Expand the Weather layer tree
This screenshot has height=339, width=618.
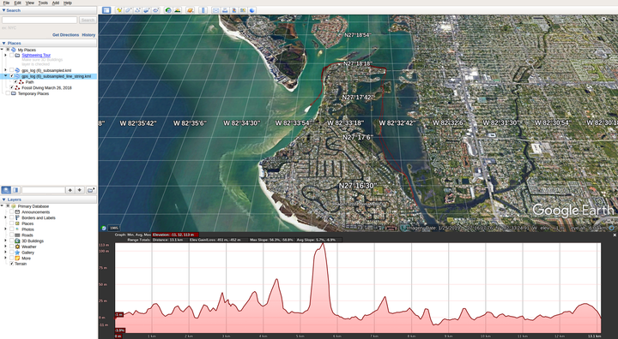5,247
